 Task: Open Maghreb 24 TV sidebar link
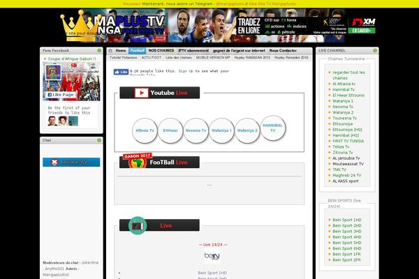pos(346,175)
